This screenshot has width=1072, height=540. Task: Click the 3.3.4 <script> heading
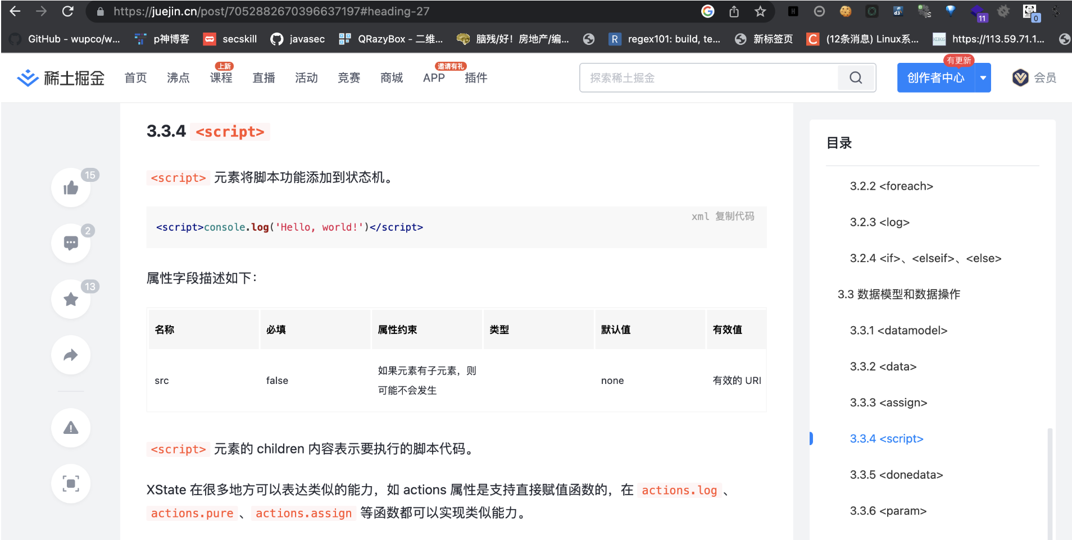208,131
